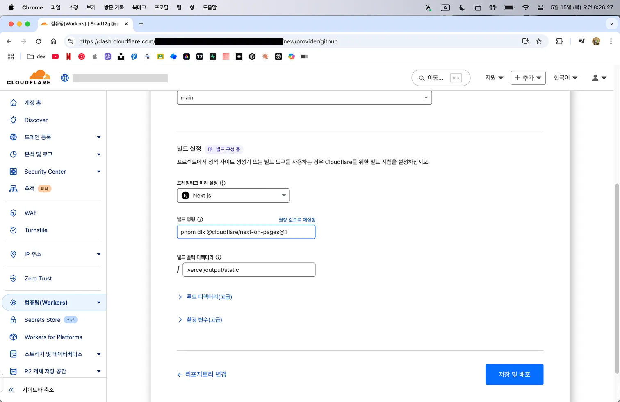Click the 저장 및 배포 button
This screenshot has width=620, height=402.
(514, 374)
